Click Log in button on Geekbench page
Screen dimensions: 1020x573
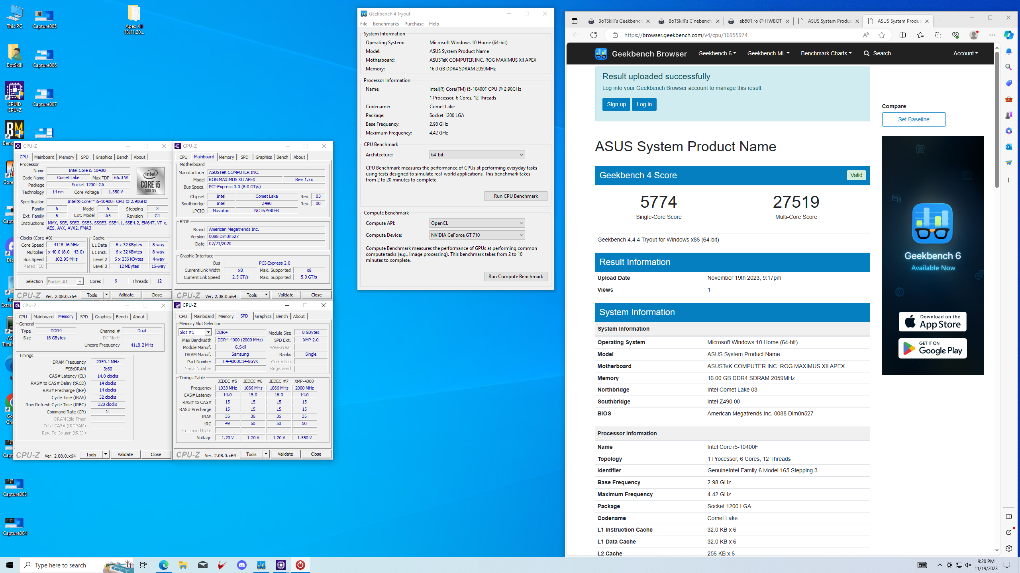click(644, 105)
